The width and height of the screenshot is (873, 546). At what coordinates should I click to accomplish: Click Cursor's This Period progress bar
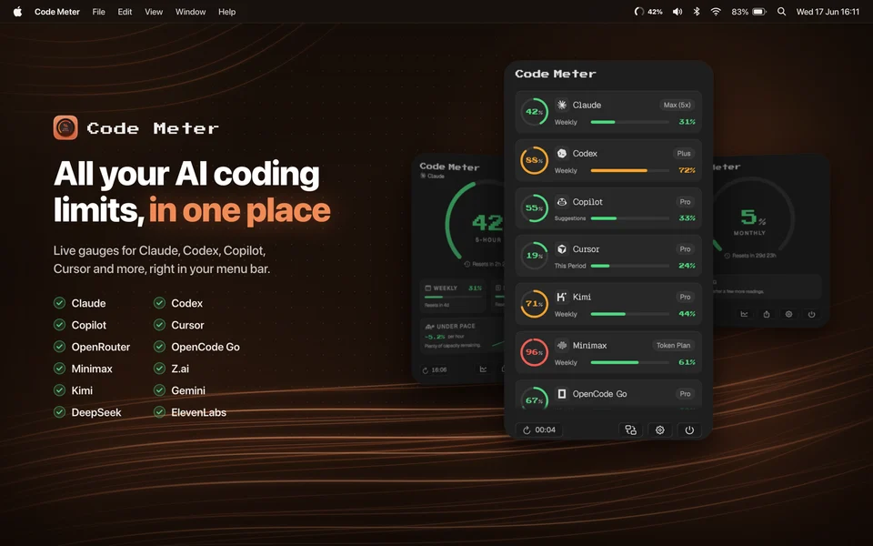click(x=629, y=266)
